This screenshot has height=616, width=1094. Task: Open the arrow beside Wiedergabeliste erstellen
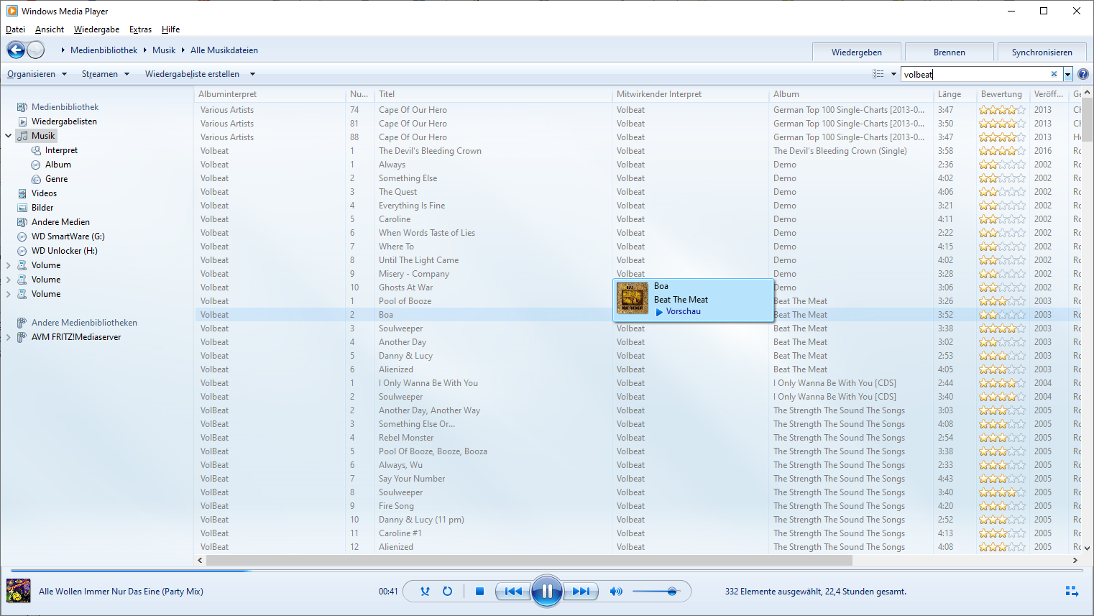pyautogui.click(x=252, y=74)
